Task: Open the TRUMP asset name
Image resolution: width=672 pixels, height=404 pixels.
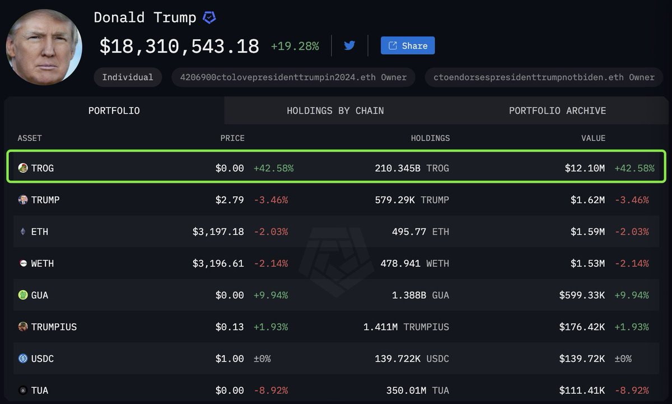Action: click(45, 200)
